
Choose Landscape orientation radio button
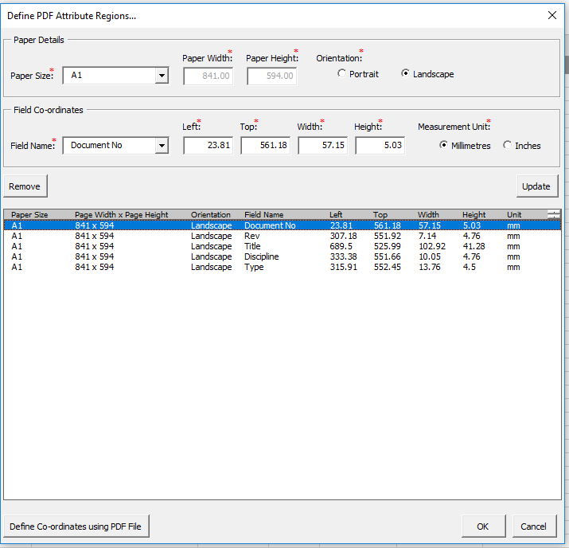[x=406, y=74]
